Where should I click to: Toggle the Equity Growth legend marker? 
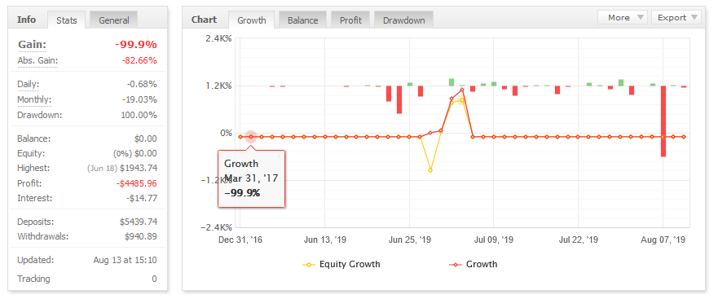click(309, 265)
